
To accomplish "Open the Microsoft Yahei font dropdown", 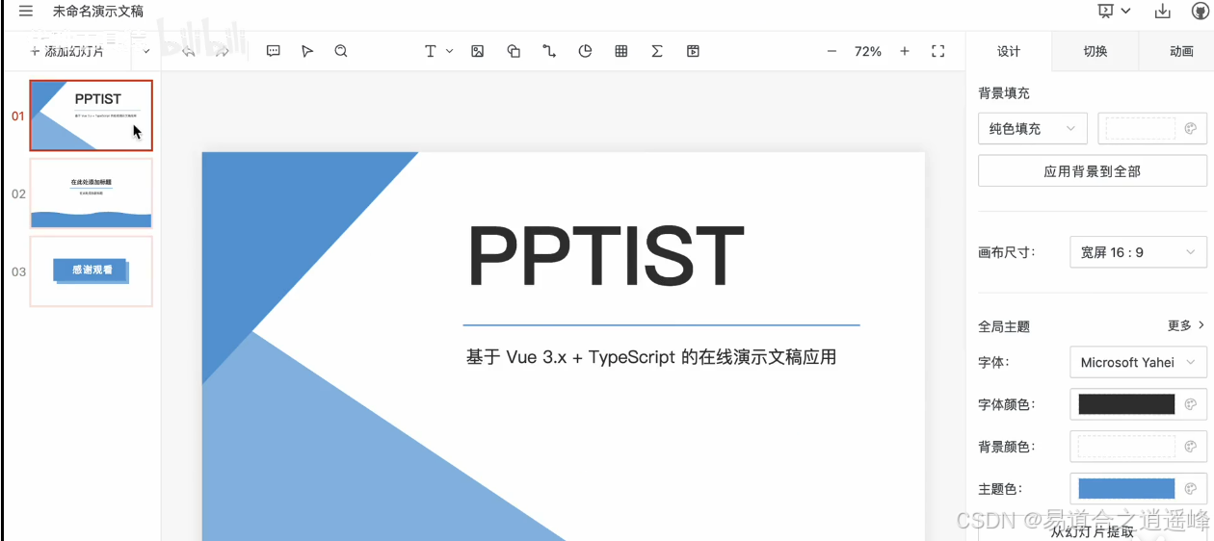I will (x=1138, y=362).
